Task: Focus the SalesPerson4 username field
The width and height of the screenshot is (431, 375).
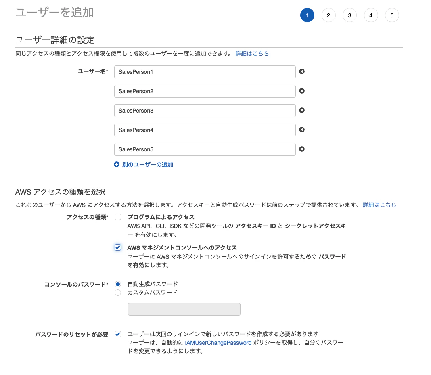Action: pos(205,130)
